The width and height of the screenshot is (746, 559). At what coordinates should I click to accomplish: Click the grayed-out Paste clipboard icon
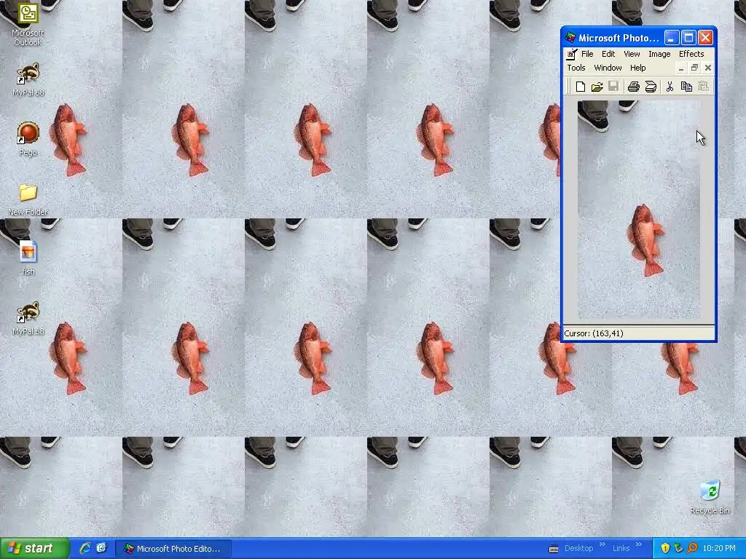[703, 87]
